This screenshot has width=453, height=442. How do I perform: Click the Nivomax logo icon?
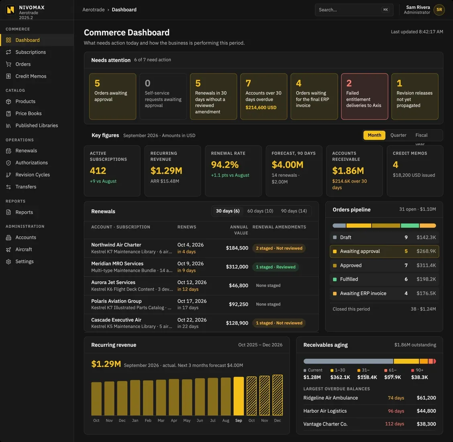coord(11,10)
